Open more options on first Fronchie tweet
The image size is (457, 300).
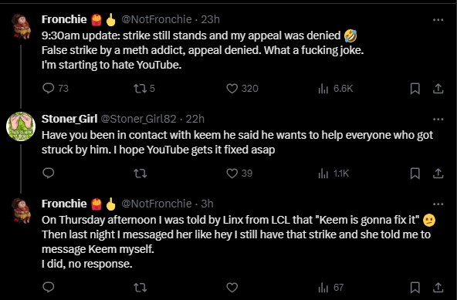438,20
